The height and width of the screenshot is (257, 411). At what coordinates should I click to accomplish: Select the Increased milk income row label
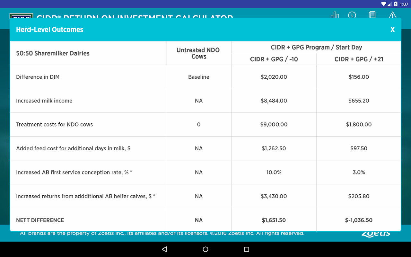point(44,101)
